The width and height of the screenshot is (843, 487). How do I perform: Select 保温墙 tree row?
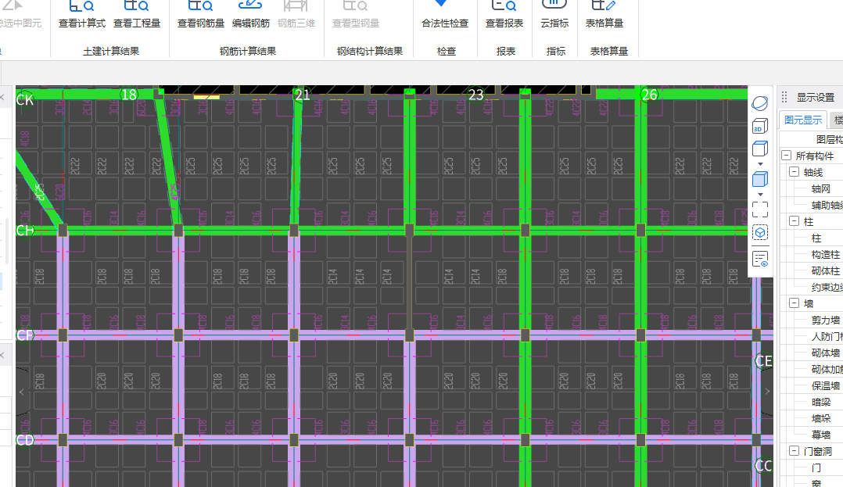tap(826, 386)
